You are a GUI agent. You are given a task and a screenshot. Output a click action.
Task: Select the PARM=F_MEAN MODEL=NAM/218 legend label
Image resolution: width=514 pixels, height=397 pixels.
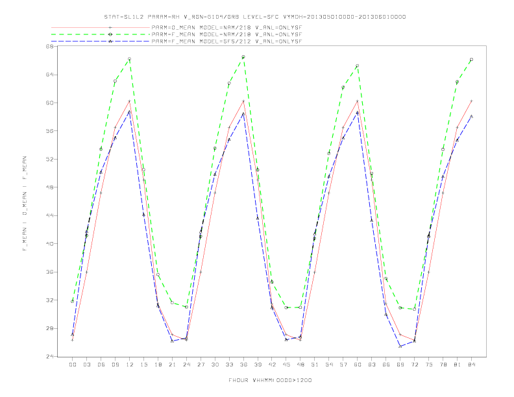(226, 34)
